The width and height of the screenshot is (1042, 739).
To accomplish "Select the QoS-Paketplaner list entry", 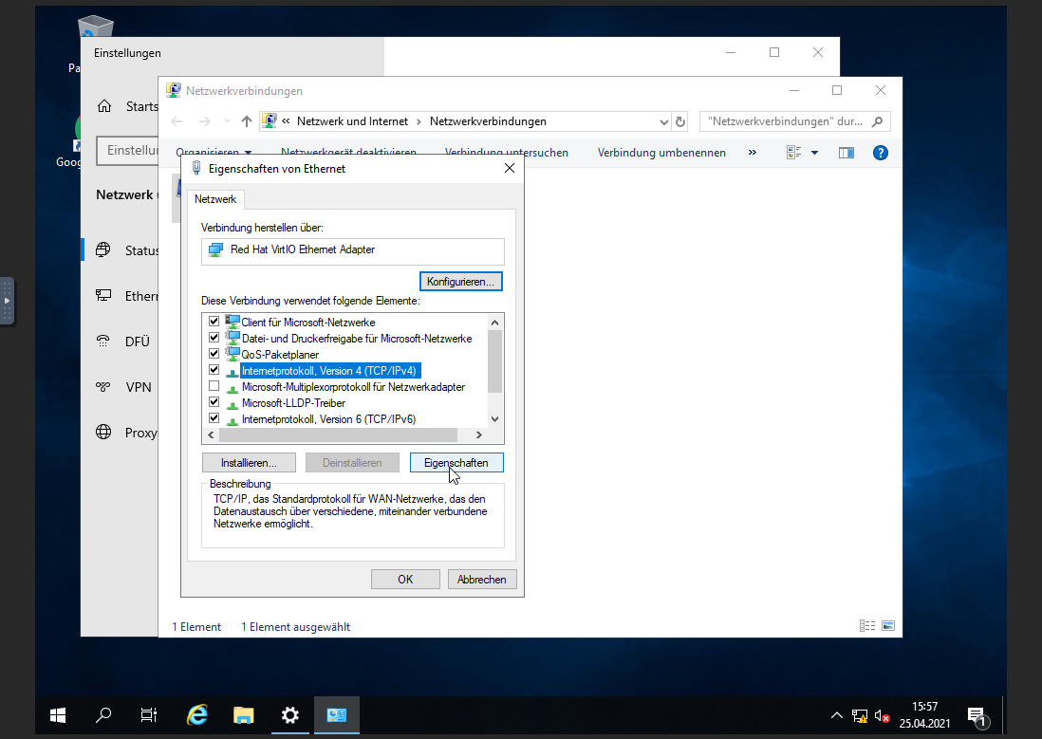I will pos(280,355).
